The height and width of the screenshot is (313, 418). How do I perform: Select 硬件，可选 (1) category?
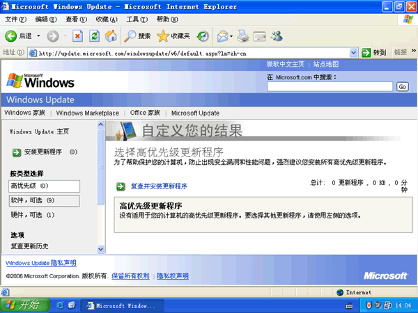[33, 215]
